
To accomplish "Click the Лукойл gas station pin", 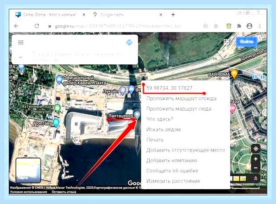I will (122, 90).
